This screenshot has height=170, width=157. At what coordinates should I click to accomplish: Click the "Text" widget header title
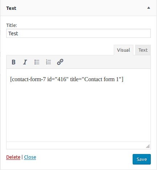tap(11, 8)
